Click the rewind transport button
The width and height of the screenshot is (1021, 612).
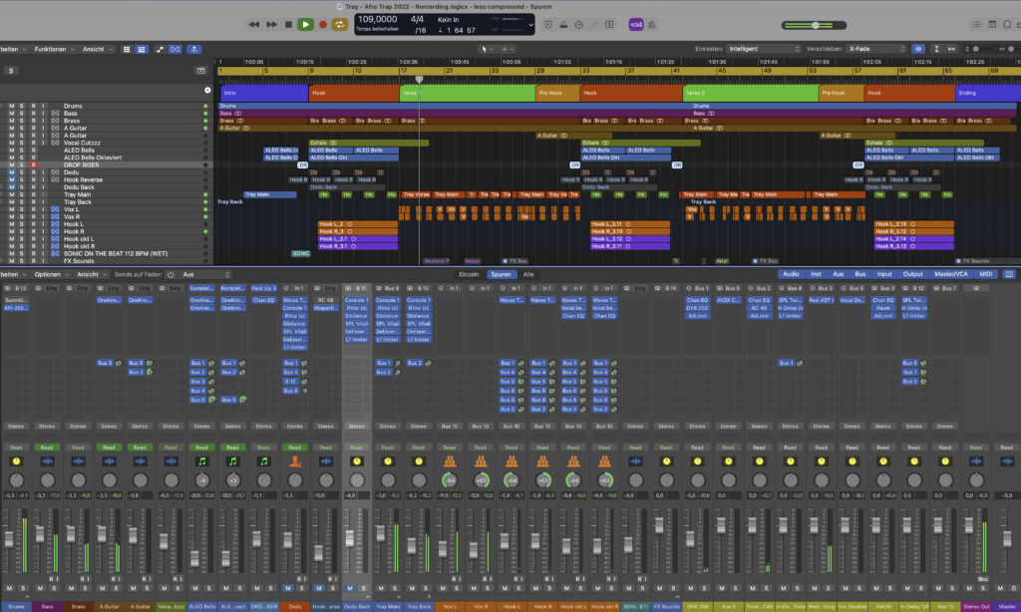click(254, 25)
